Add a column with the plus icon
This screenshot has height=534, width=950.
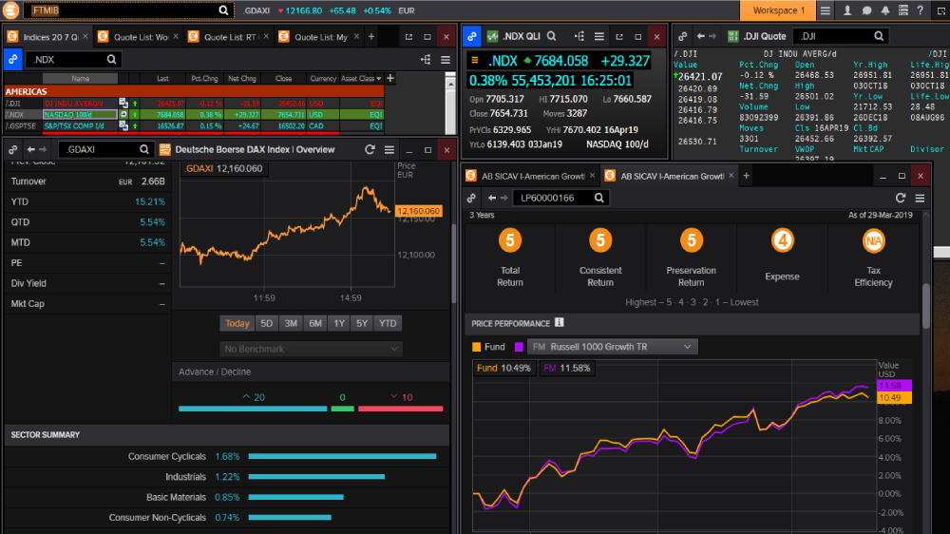(390, 78)
